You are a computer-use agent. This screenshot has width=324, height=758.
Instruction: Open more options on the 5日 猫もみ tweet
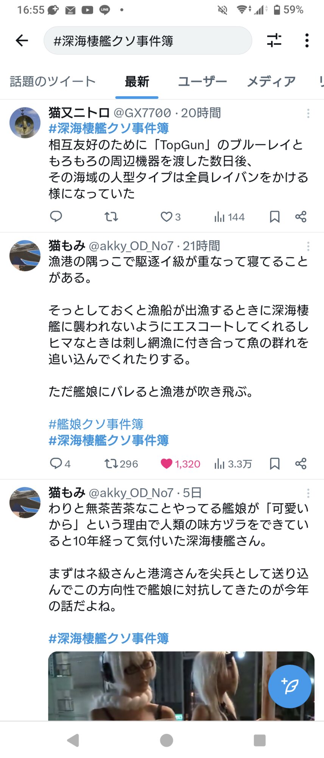[308, 493]
